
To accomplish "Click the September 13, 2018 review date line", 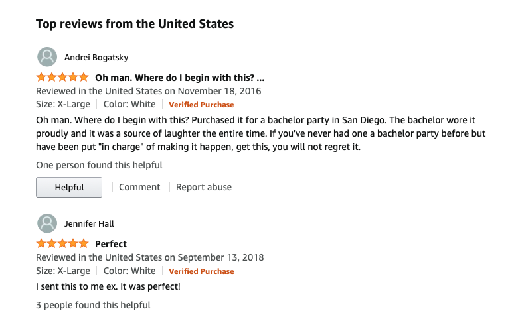I will click(149, 257).
